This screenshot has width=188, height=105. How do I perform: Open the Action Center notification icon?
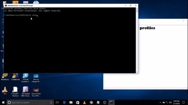point(184,102)
